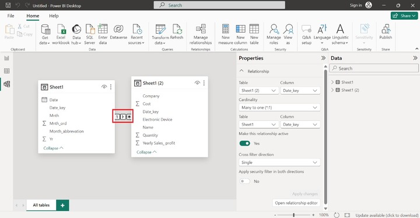Create a New measure

(226, 35)
